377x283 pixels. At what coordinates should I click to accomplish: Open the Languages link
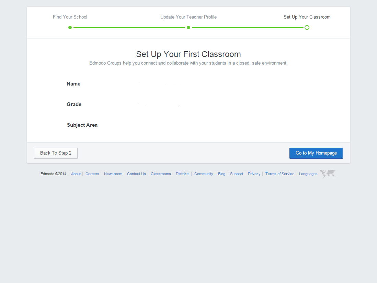point(308,174)
